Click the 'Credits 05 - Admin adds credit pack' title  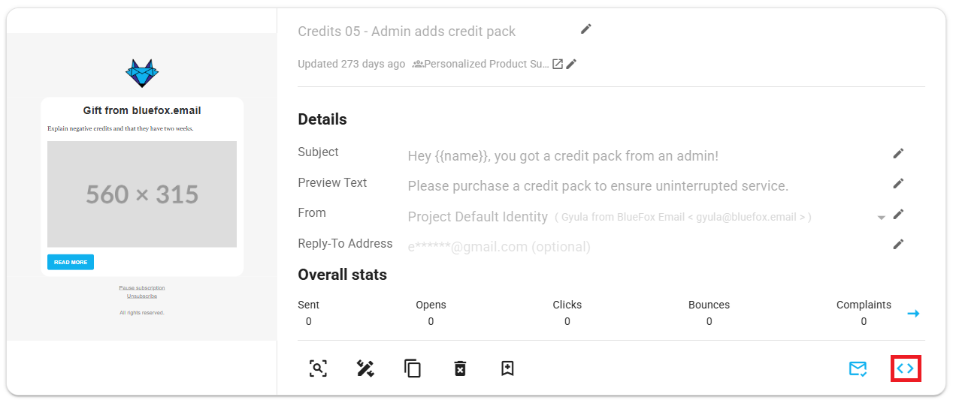407,32
